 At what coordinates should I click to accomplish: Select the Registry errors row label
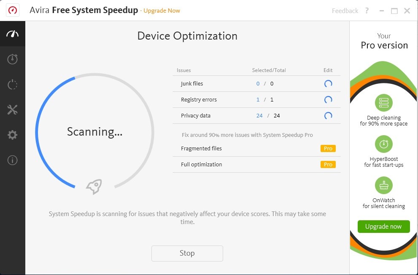[x=199, y=99]
